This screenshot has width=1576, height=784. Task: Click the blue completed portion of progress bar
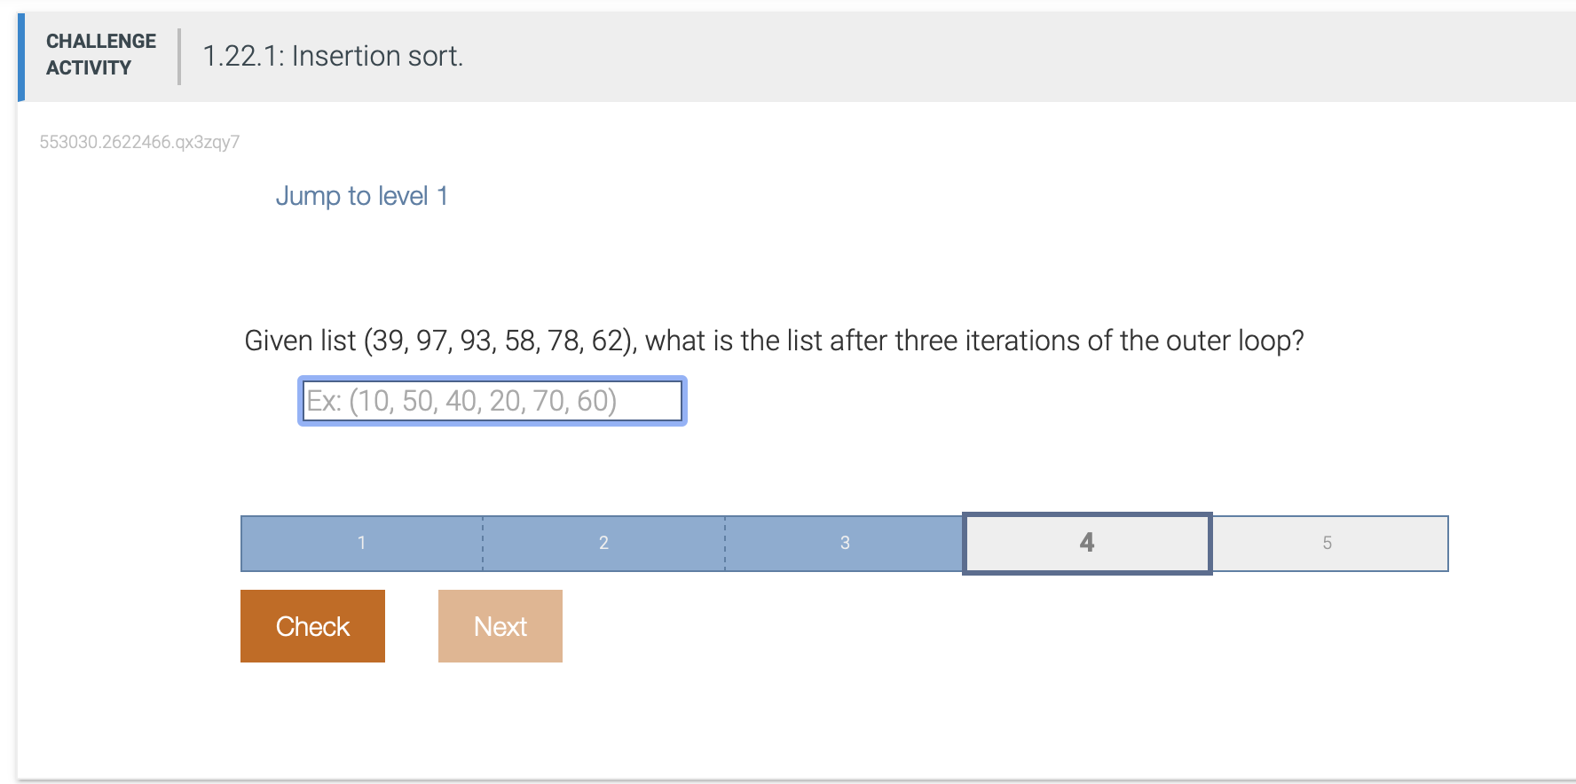pyautogui.click(x=603, y=543)
